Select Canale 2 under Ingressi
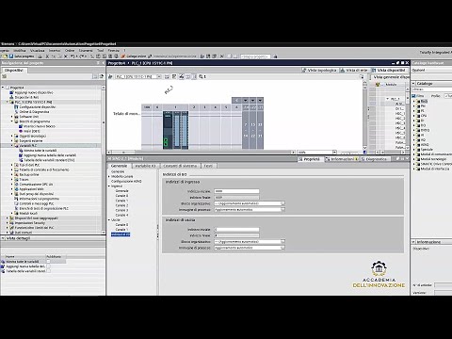This screenshot has height=339, width=452. [121, 205]
